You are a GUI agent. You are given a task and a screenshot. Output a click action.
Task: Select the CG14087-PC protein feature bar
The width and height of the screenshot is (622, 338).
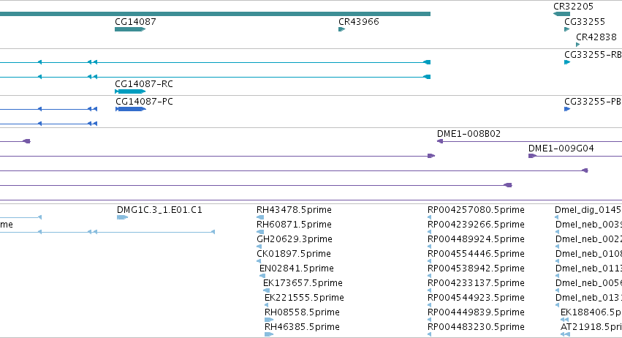(131, 109)
